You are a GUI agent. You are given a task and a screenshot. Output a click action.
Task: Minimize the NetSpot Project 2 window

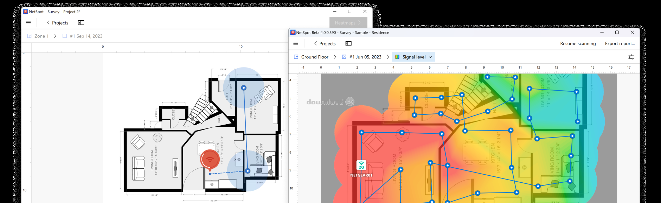pos(335,12)
